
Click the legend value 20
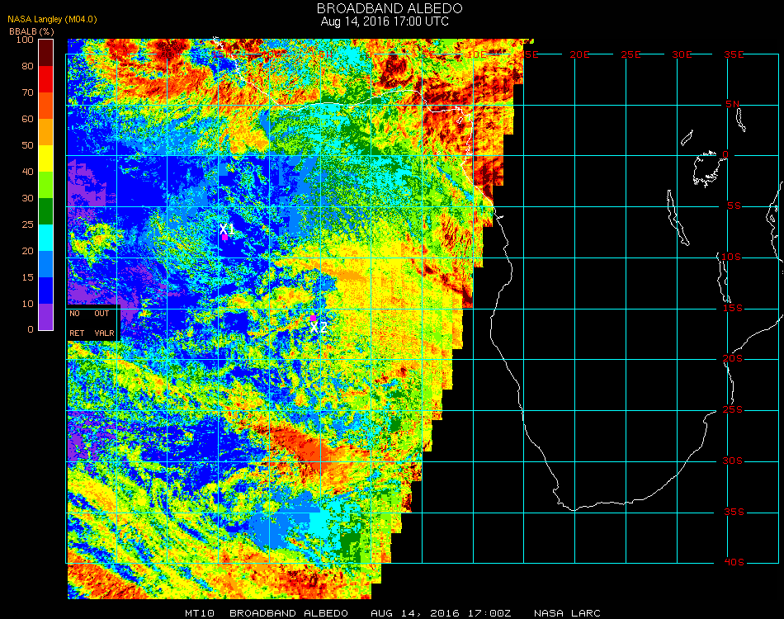click(x=27, y=251)
